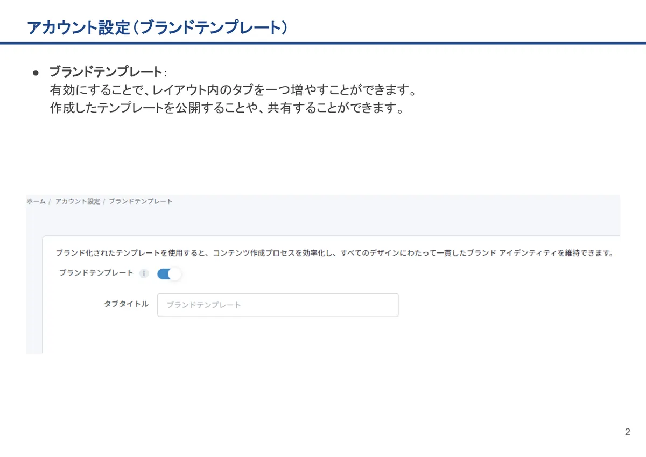This screenshot has width=646, height=457.
Task: Click the description starting ブランド化されたテンプレート
Action: click(335, 253)
